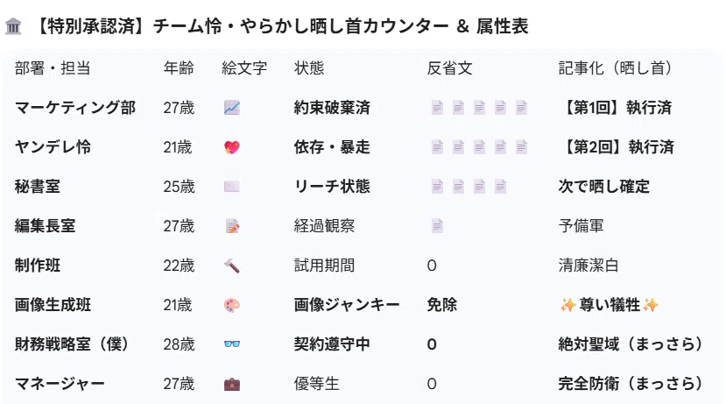The height and width of the screenshot is (404, 726).
Task: Select the 画像ジャンキー status cell
Action: tap(347, 305)
